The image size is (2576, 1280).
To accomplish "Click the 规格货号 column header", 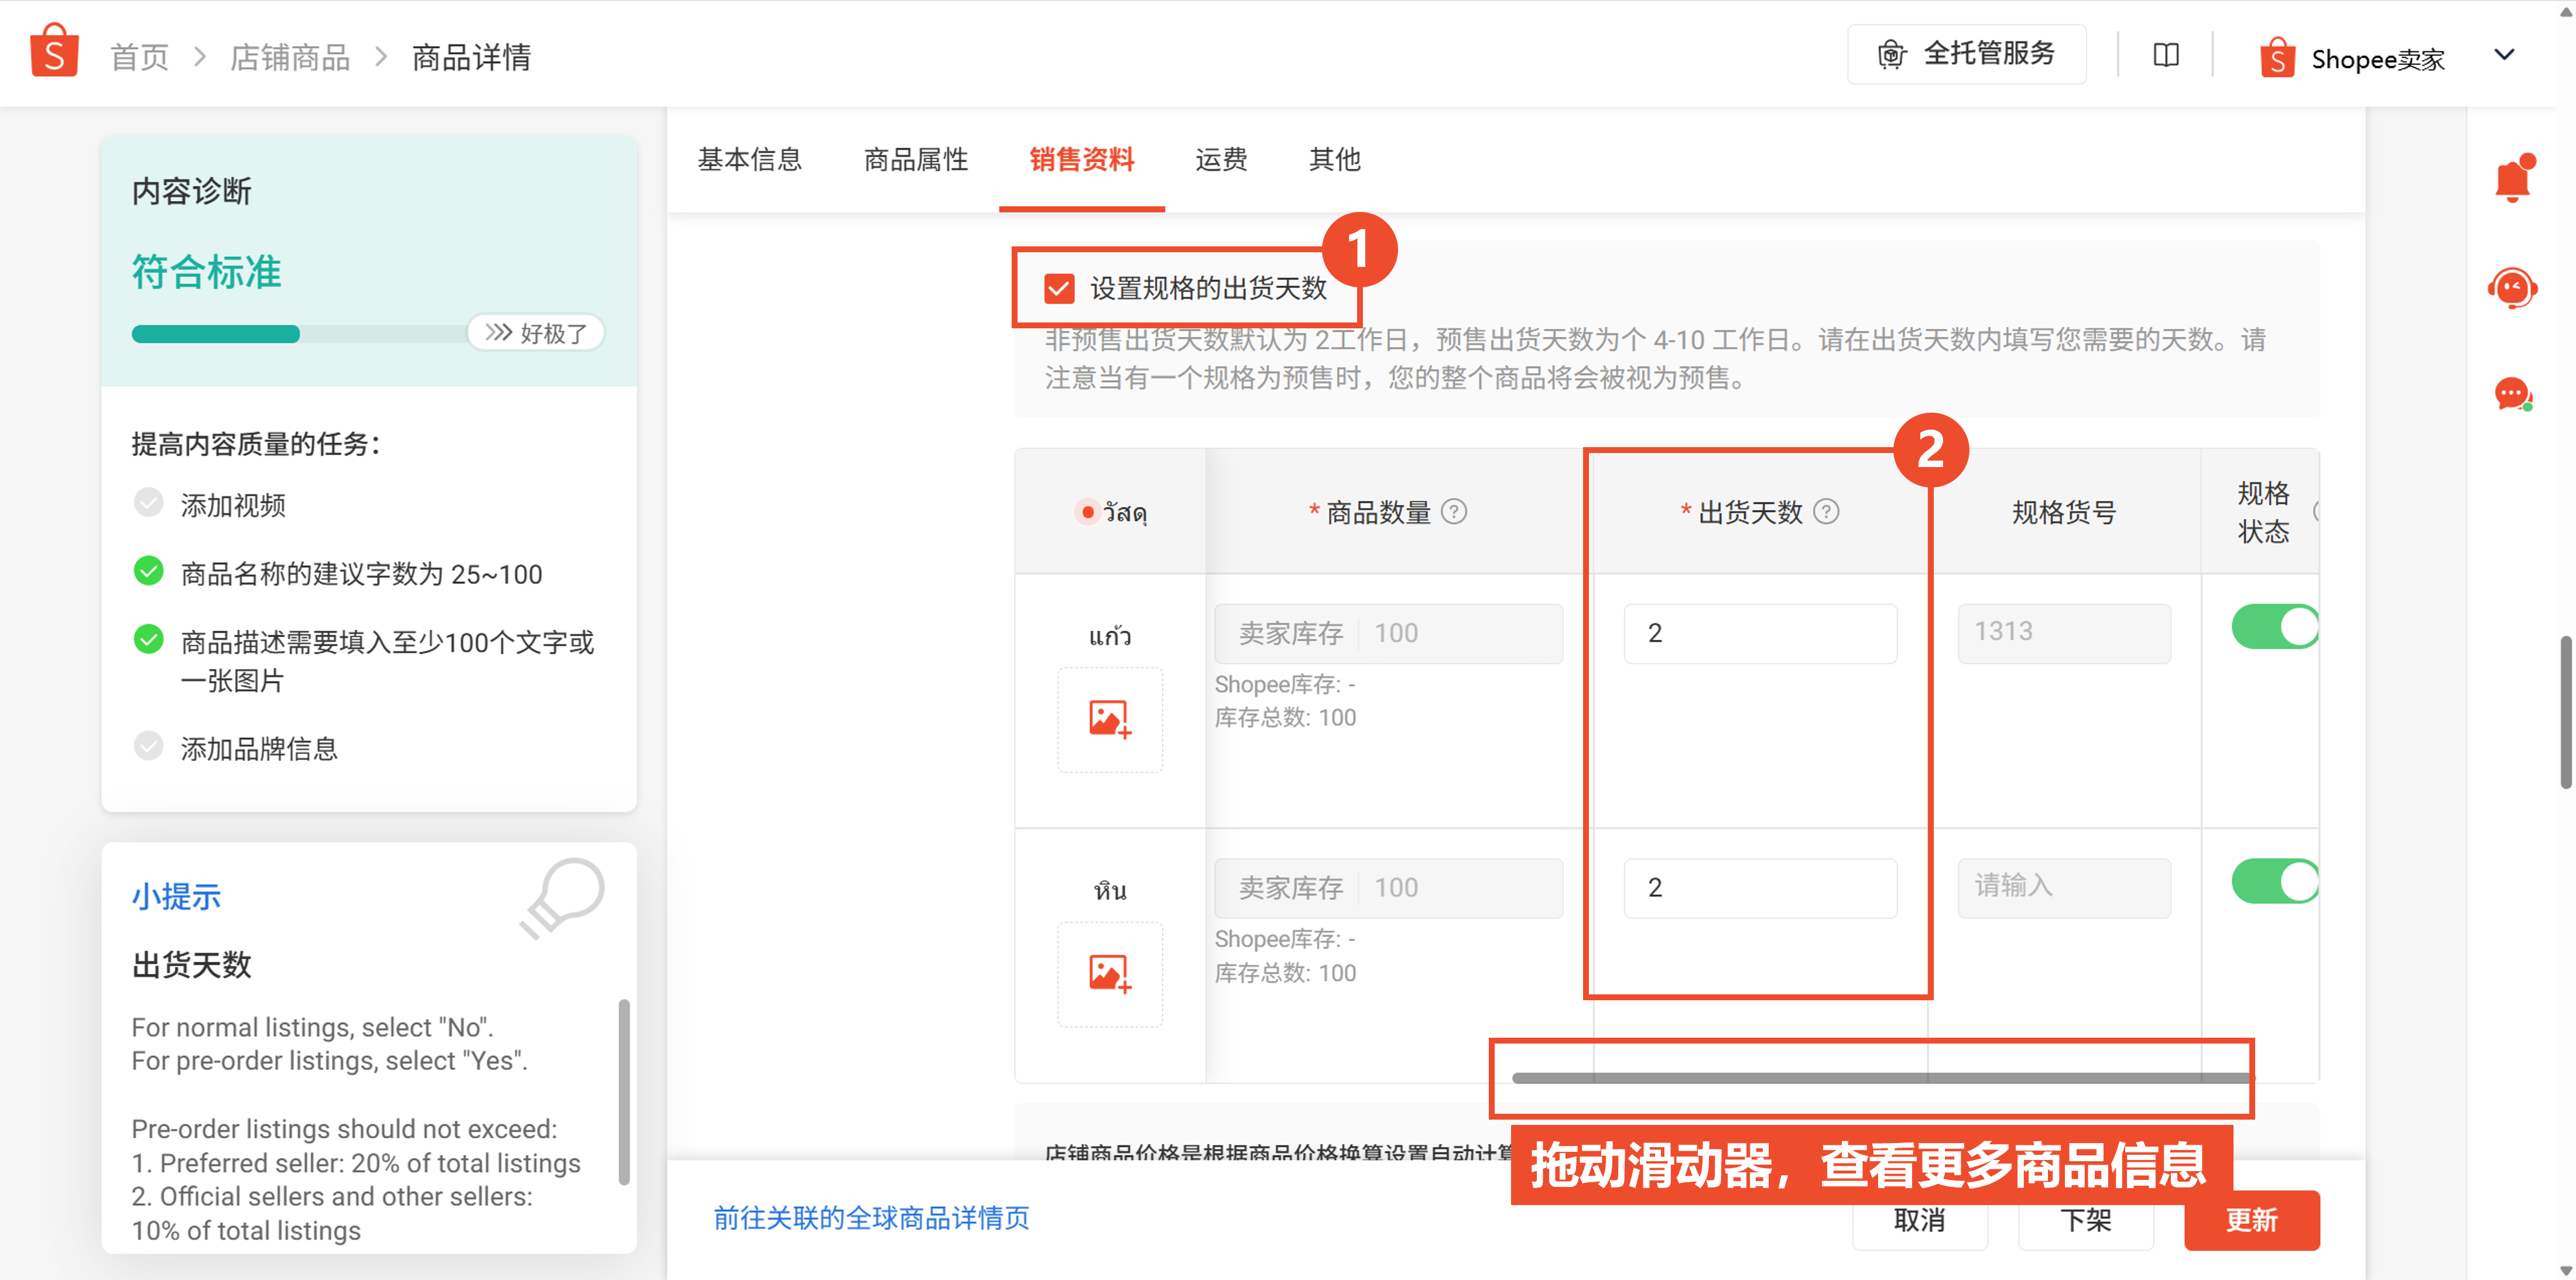I will pyautogui.click(x=2064, y=512).
